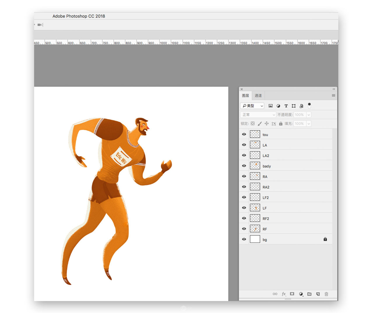
Task: Filter layers by adjustment layer type
Action: pos(278,106)
